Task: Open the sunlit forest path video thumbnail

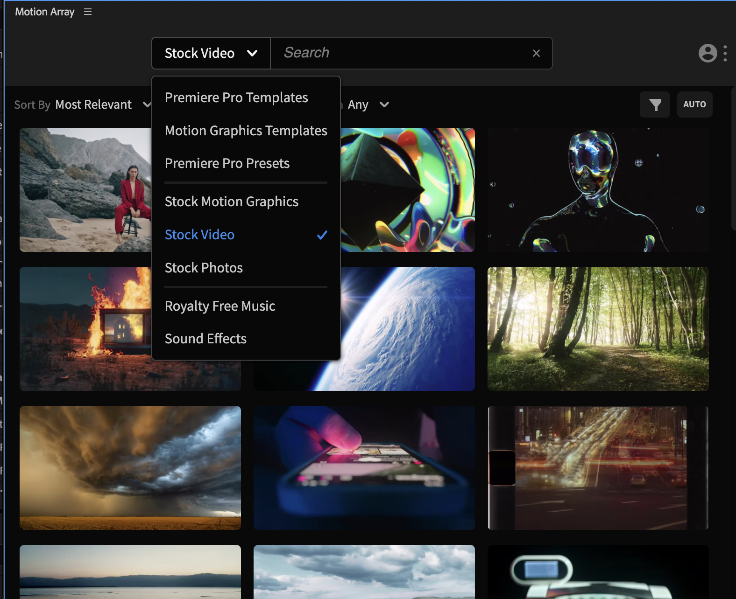Action: [x=598, y=329]
